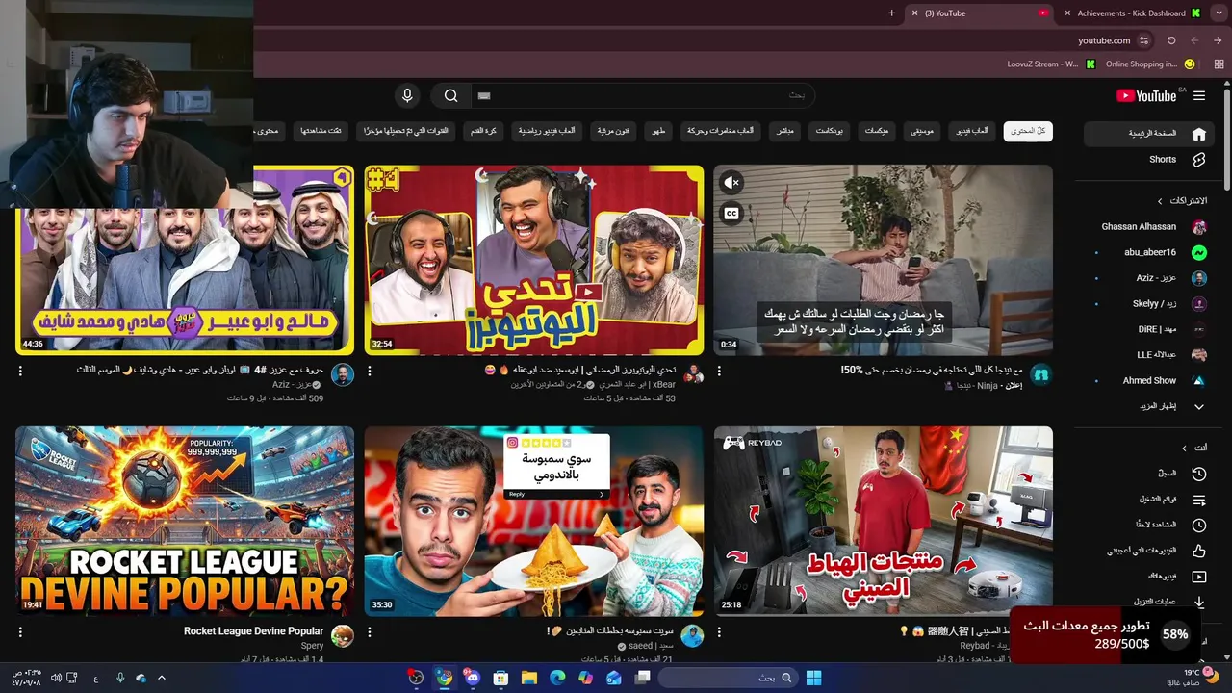Open Downloads arrow icon in sidebar
Image resolution: width=1232 pixels, height=693 pixels.
click(x=1198, y=602)
